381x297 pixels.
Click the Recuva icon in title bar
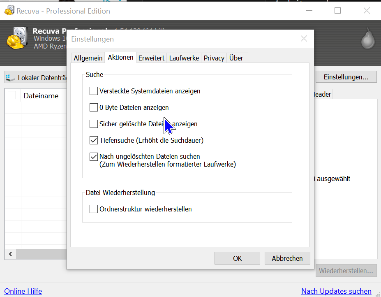9,10
